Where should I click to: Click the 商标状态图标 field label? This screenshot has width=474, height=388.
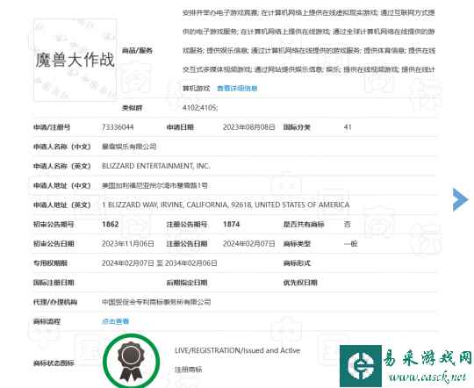pos(54,363)
